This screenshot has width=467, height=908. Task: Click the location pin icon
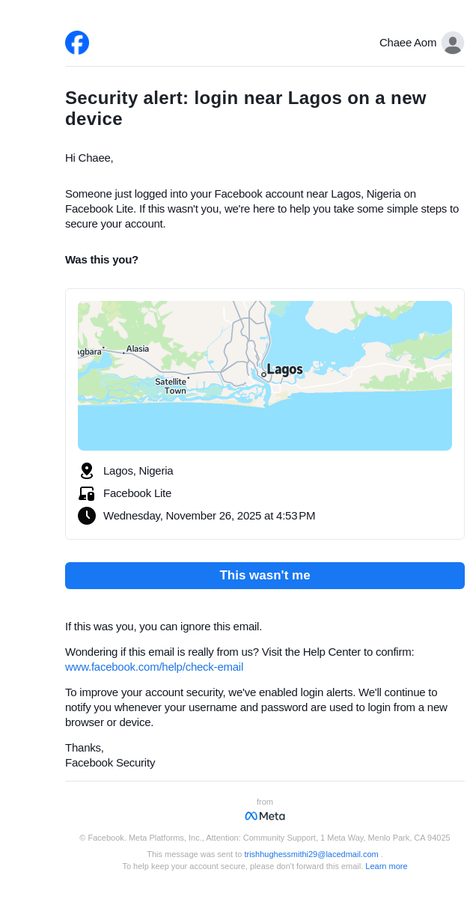[87, 471]
